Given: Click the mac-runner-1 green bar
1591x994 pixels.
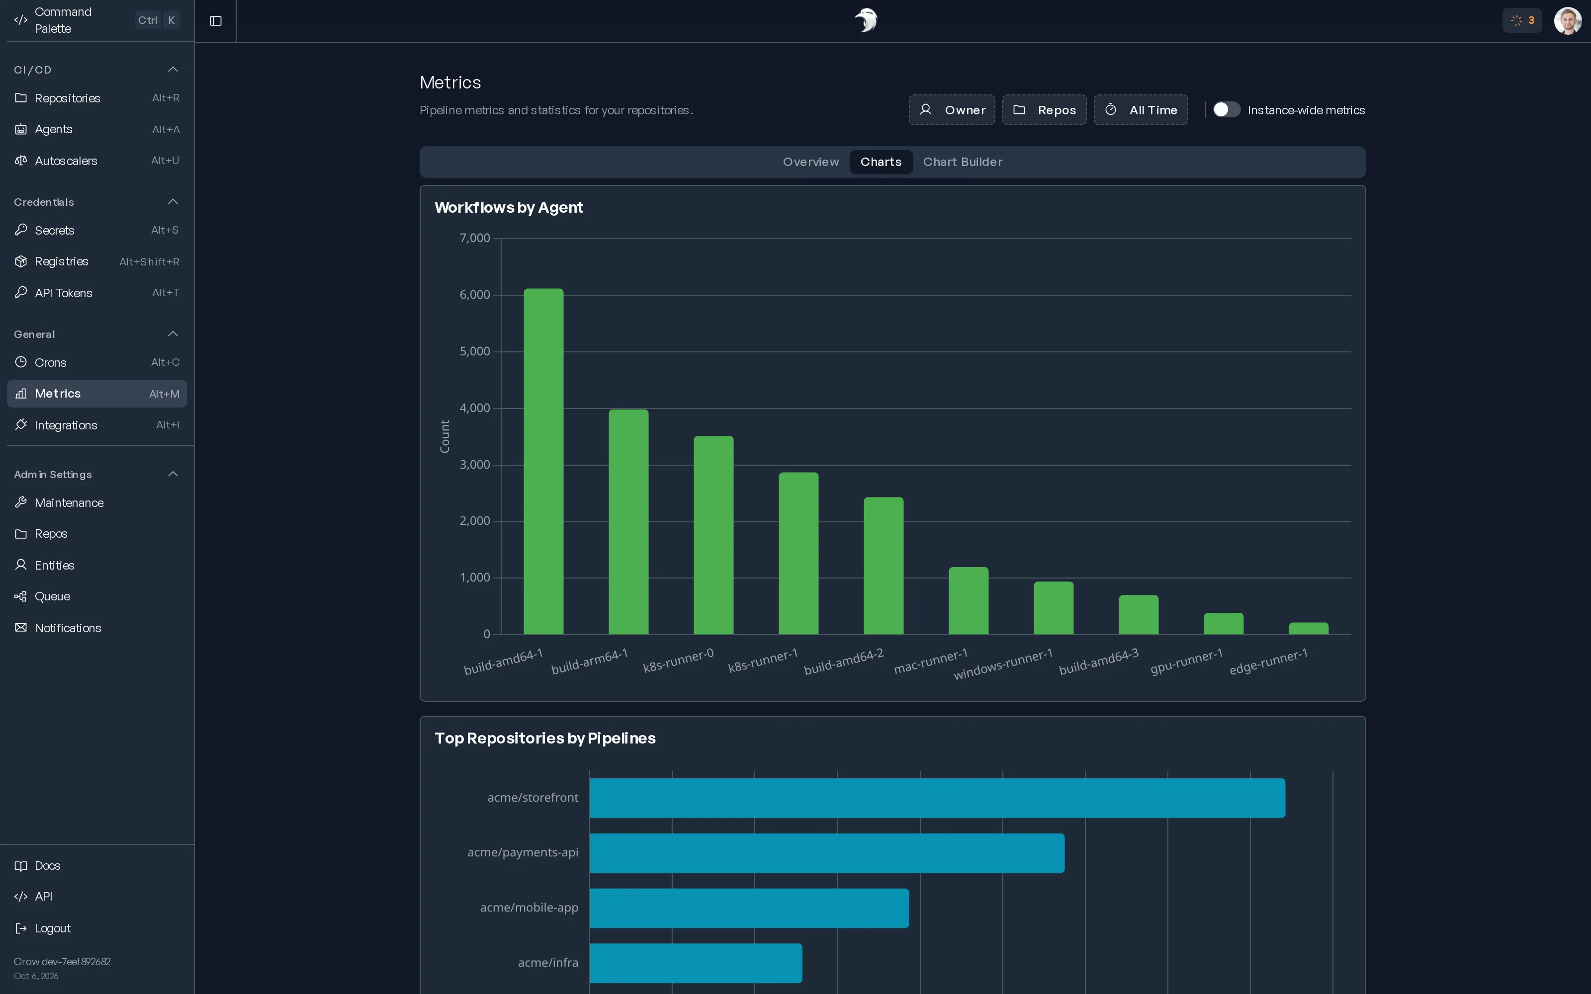Looking at the screenshot, I should [969, 601].
